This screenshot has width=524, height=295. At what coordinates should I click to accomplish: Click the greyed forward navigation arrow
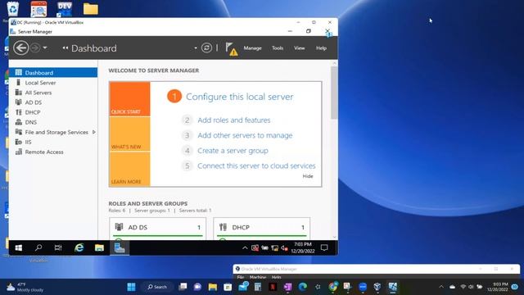point(35,48)
